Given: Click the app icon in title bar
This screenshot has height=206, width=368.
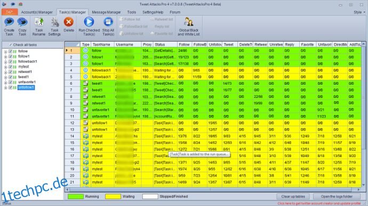Looking at the screenshot, I should [x=4, y=4].
